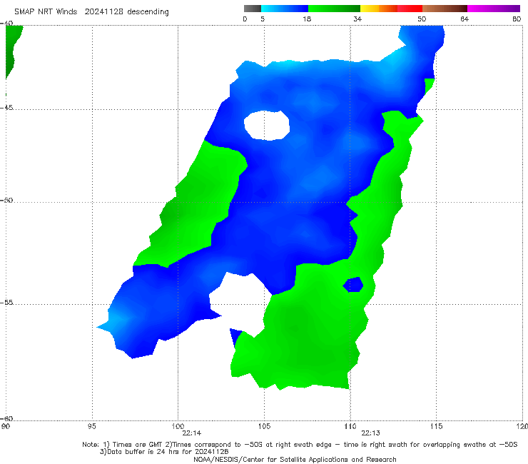Click the color bar label '64'
Image resolution: width=528 pixels, height=464 pixels.
[x=464, y=19]
